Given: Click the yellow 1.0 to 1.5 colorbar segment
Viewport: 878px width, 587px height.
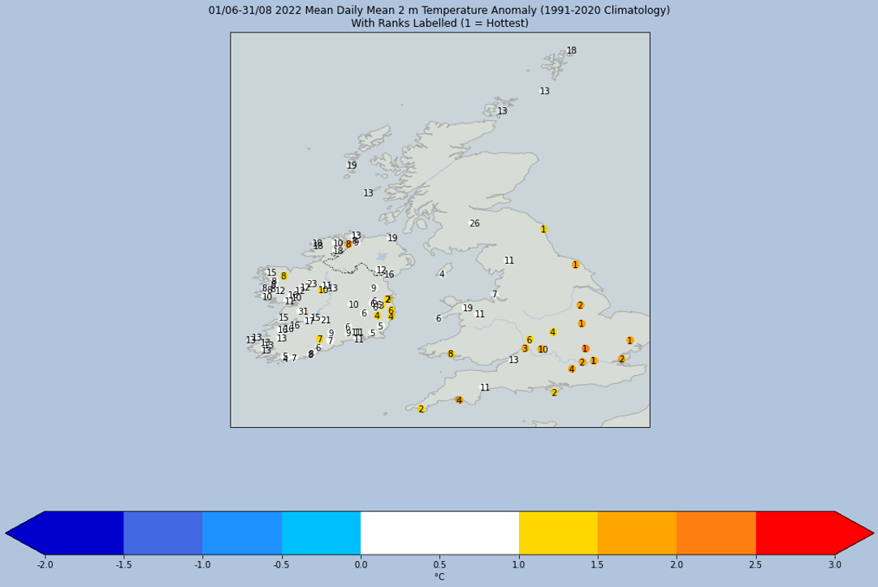Looking at the screenshot, I should tap(558, 533).
